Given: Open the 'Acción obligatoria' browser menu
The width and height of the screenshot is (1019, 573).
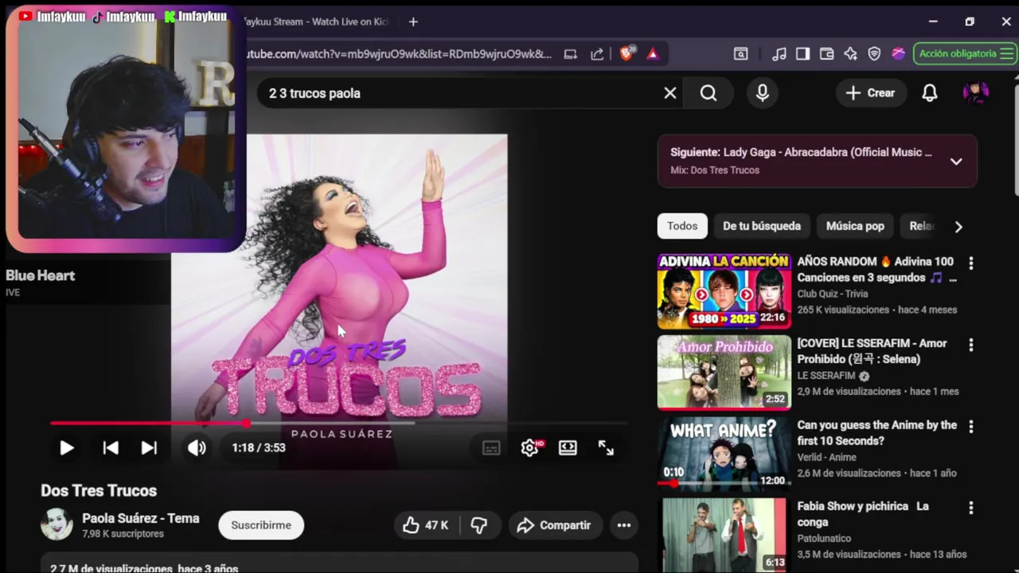Looking at the screenshot, I should 965,53.
